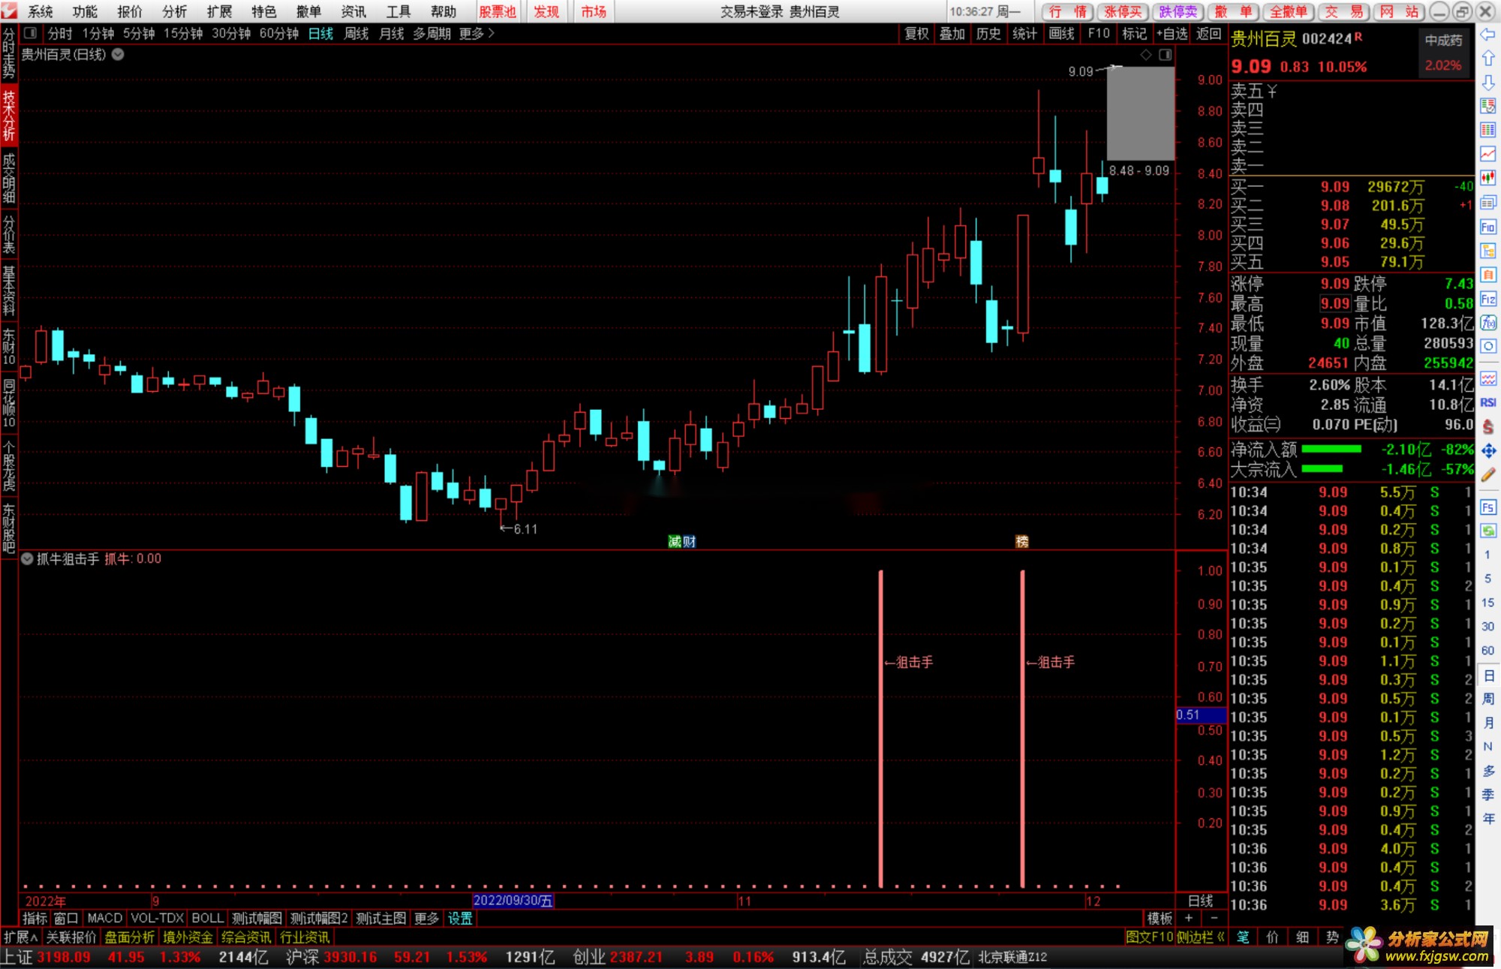1501x969 pixels.
Task: Switch to the BOLL indicator tab
Action: (x=207, y=918)
